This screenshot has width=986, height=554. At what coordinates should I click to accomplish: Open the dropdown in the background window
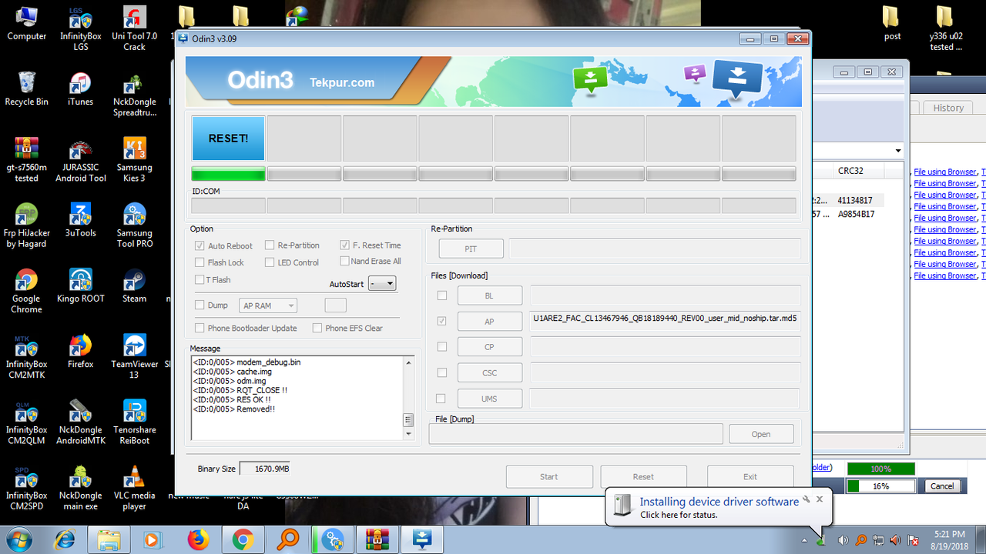(898, 150)
